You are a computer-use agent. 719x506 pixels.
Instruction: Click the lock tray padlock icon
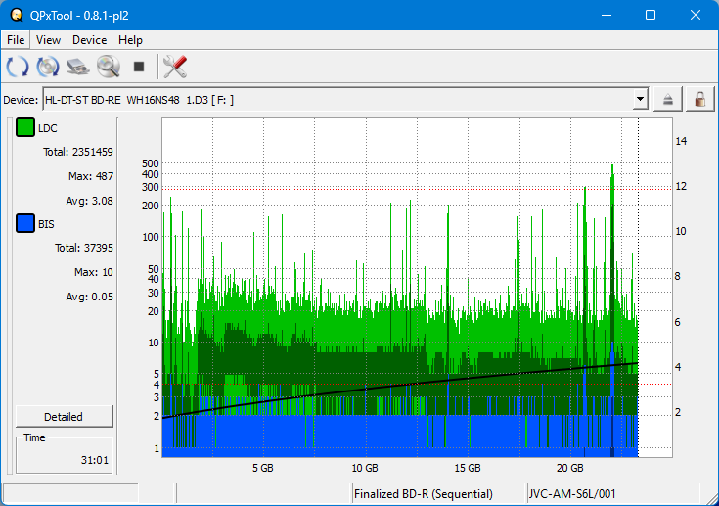coord(699,99)
